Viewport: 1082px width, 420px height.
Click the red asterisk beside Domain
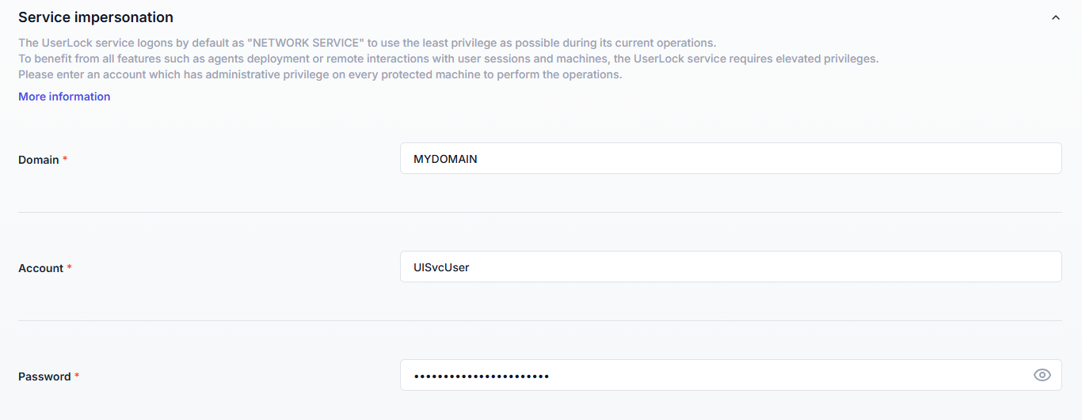coord(65,160)
